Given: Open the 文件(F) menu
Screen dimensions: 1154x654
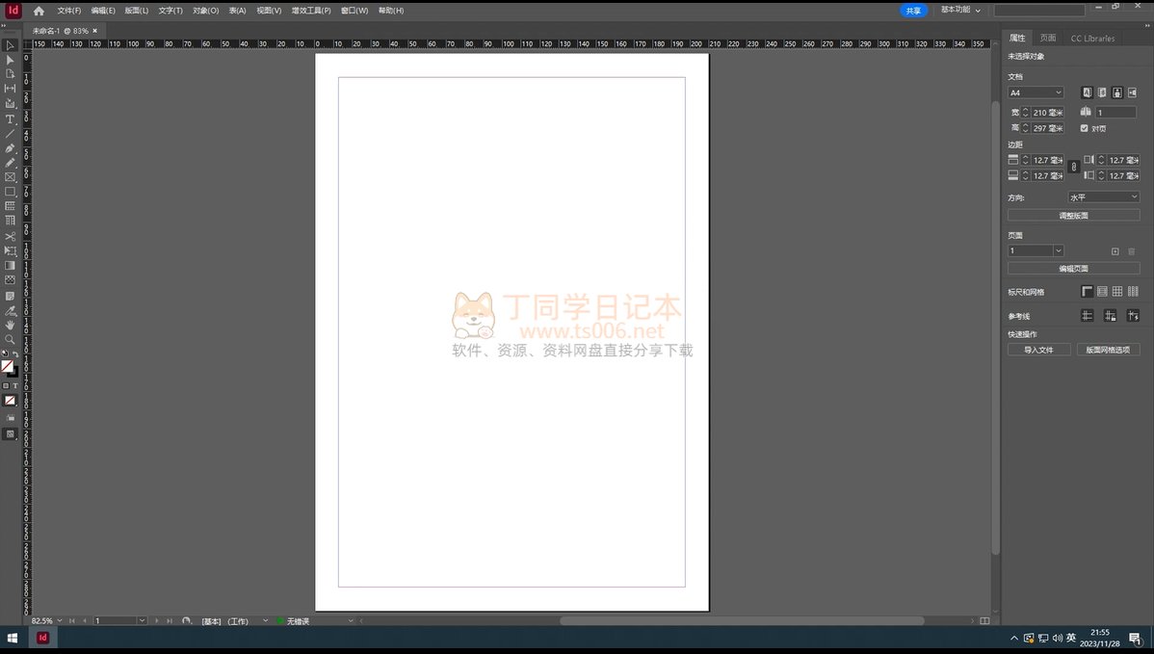Looking at the screenshot, I should (68, 11).
